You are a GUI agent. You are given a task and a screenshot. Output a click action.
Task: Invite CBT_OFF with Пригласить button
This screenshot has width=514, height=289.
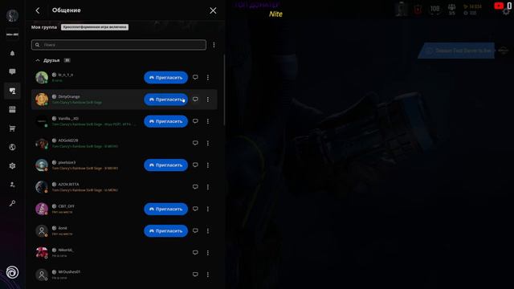166,209
